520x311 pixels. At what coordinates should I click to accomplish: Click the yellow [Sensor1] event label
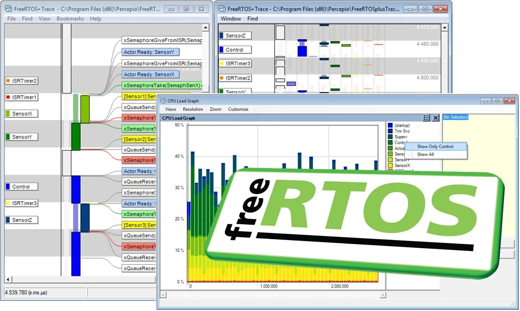click(x=139, y=96)
